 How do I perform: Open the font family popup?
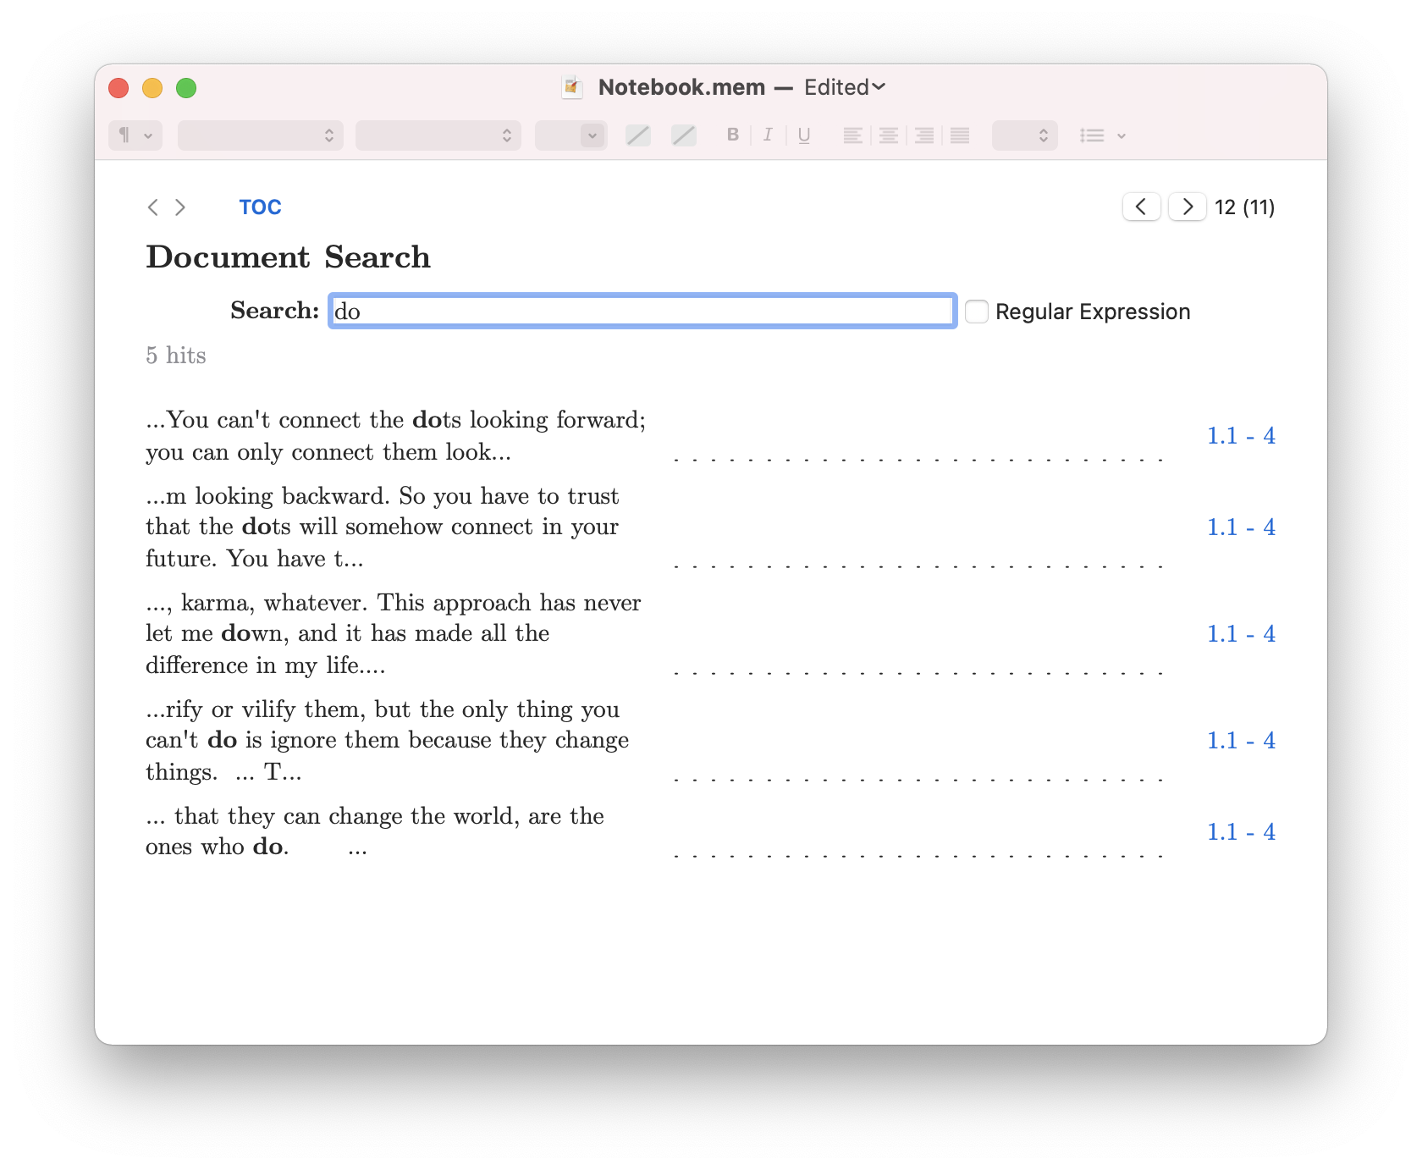pyautogui.click(x=261, y=135)
